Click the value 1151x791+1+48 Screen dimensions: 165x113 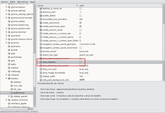(87, 44)
